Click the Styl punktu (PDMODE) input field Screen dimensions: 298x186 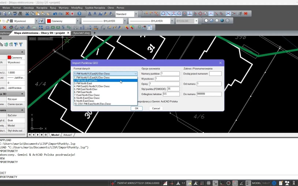tap(173, 89)
